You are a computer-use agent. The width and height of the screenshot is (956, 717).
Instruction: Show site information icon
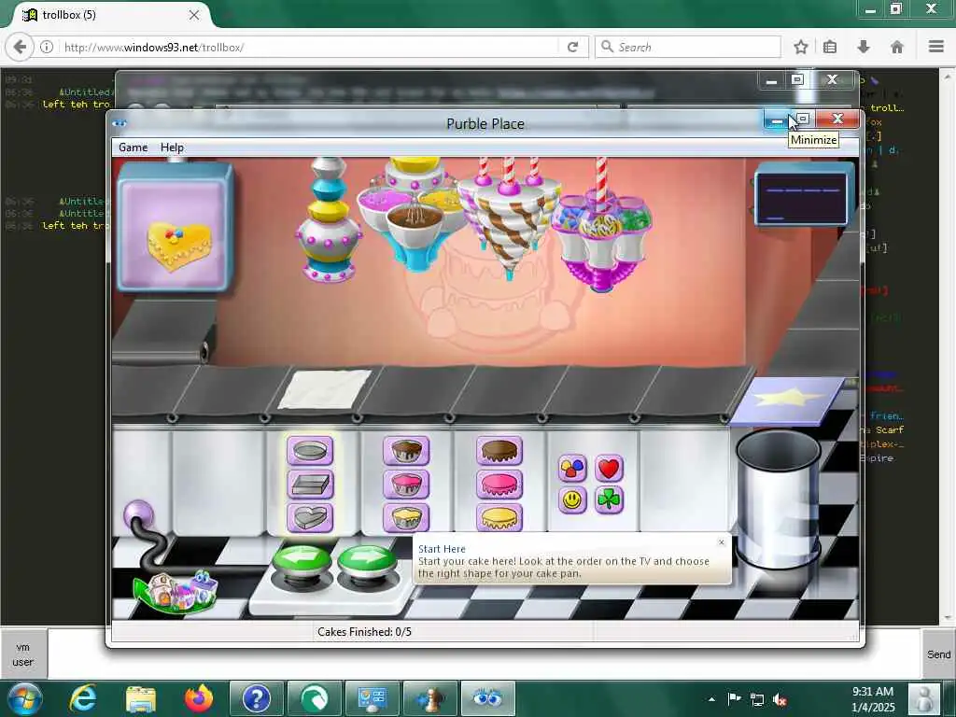point(47,47)
